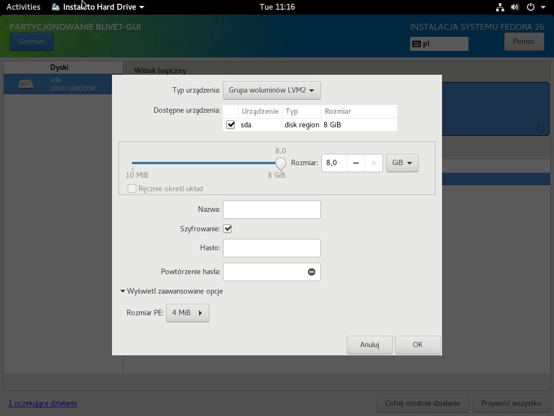The height and width of the screenshot is (416, 554).
Task: Click the Hasło password field
Action: 272,248
